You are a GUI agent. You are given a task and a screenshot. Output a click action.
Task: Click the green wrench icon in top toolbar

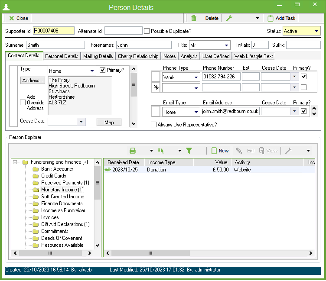point(230,18)
